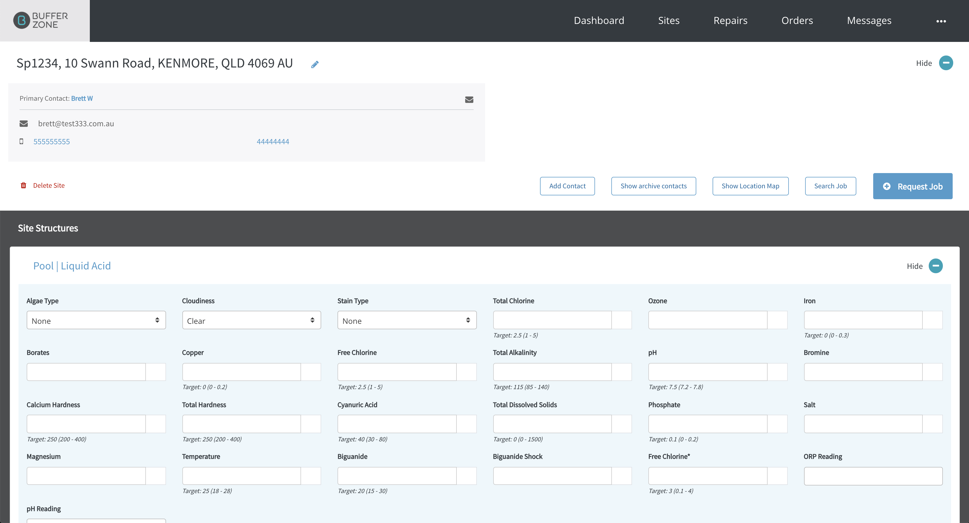Click Delete Site link

point(49,185)
